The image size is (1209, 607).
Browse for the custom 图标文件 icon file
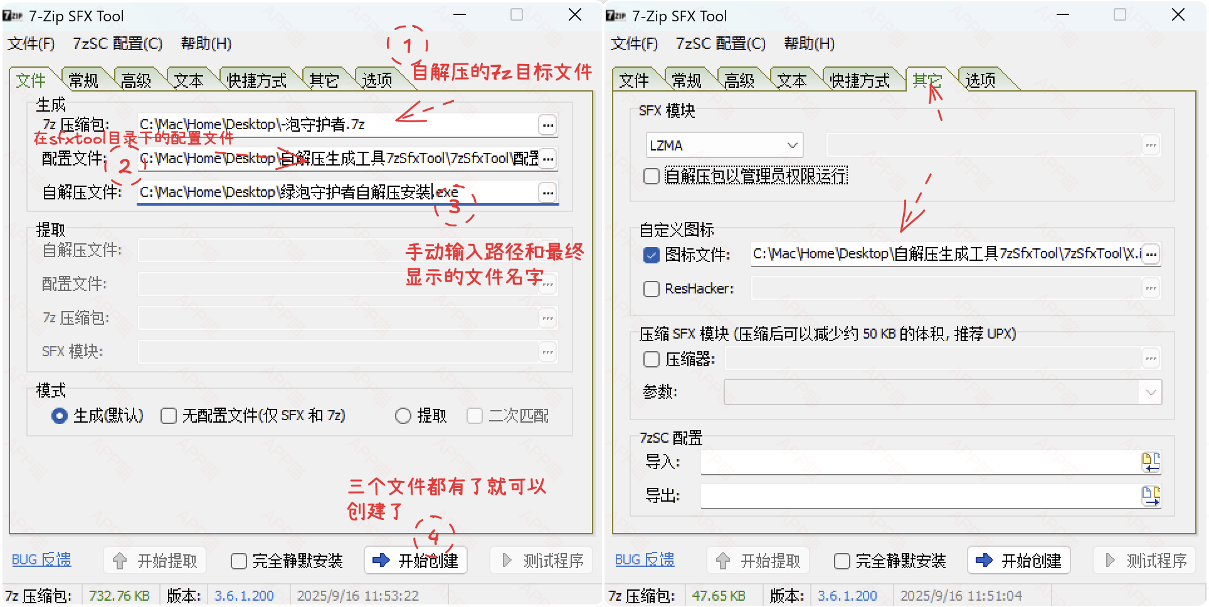click(x=1151, y=255)
